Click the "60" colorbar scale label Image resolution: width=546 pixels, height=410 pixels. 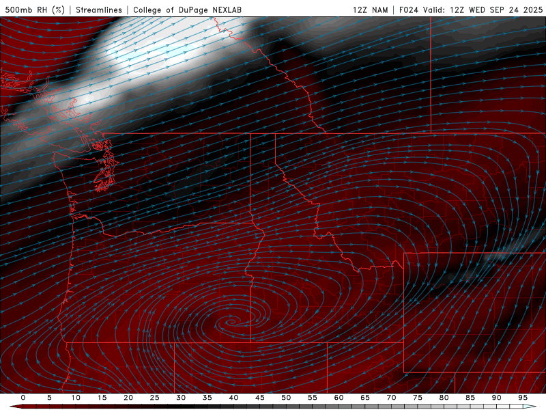tap(339, 398)
